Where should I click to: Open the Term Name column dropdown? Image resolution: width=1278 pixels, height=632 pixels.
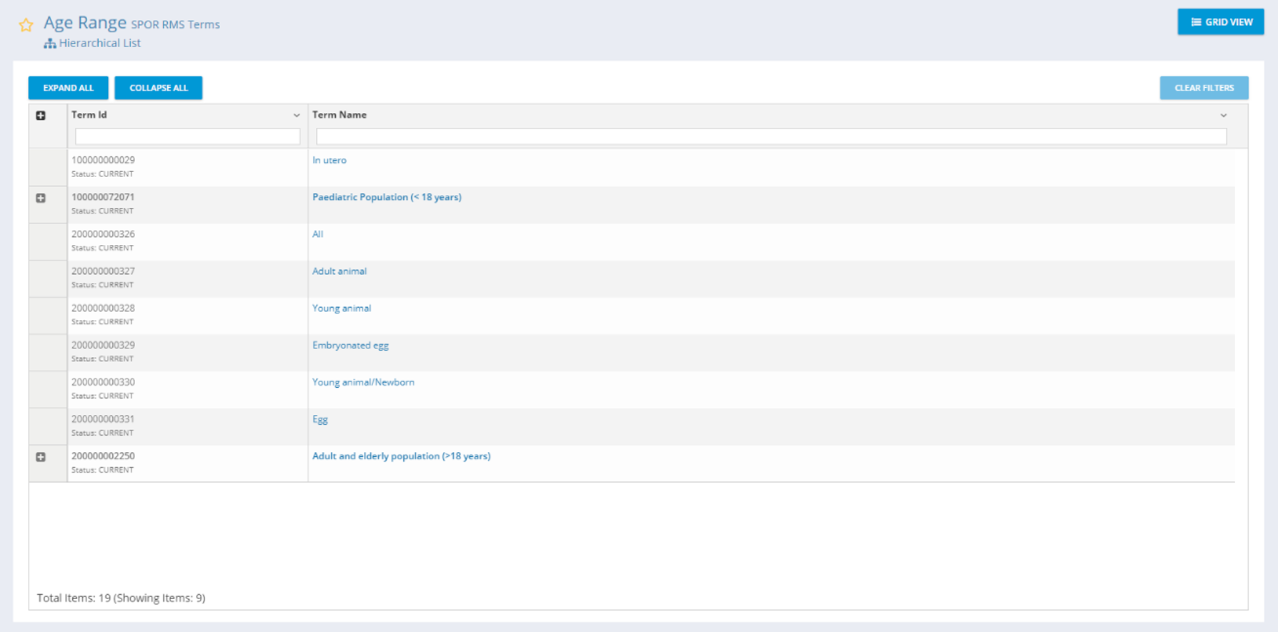coord(1223,116)
